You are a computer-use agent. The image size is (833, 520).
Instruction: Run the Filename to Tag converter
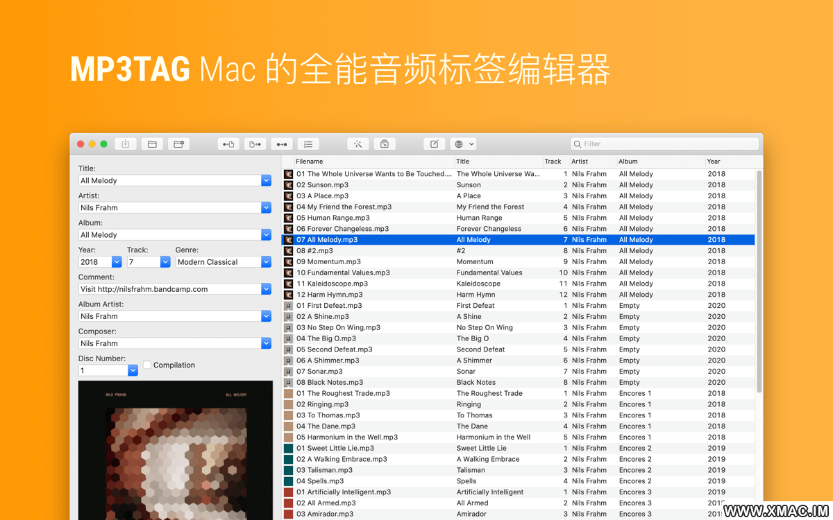(x=255, y=144)
